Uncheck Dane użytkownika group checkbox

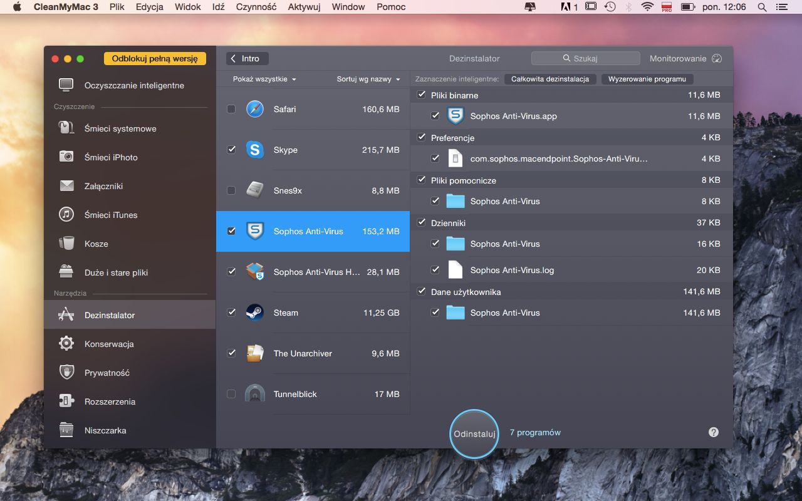coord(421,291)
